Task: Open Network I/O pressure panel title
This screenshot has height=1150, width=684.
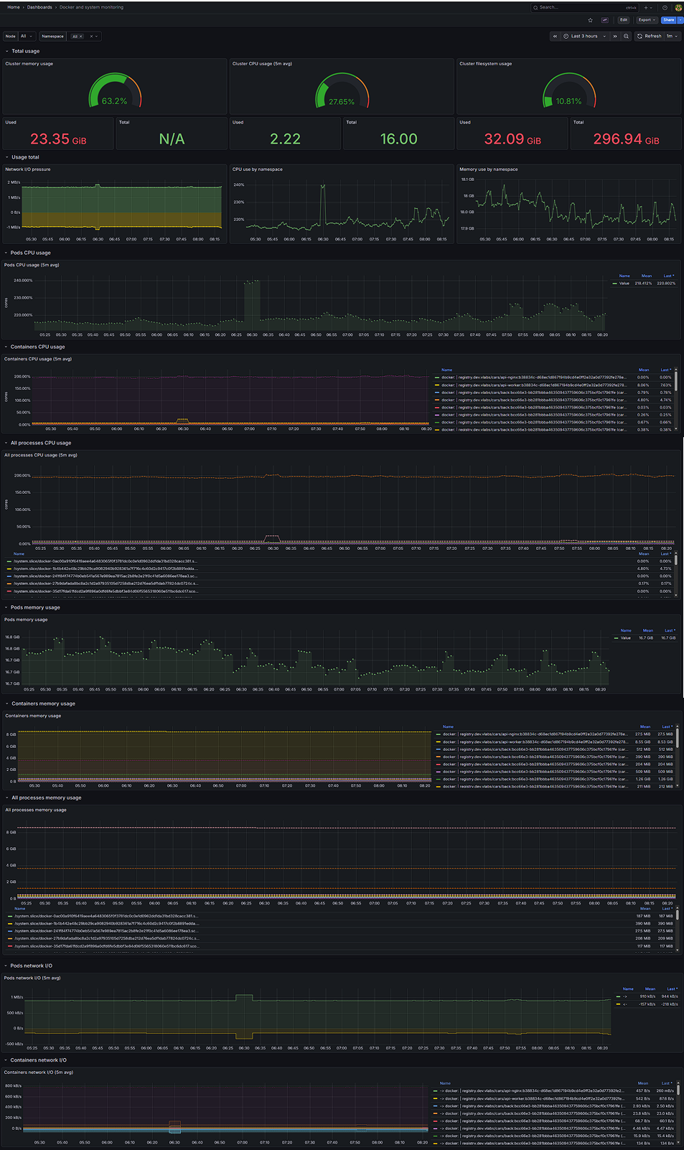Action: coord(28,169)
